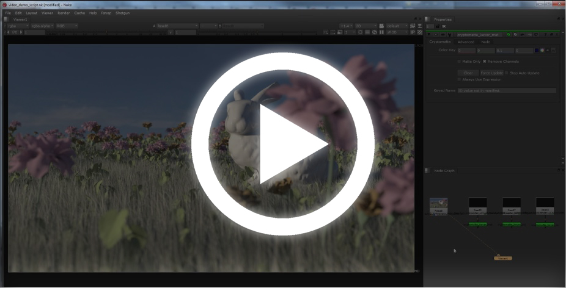Open the Viewer menu
Viewport: 566px width, 288px height.
(x=47, y=13)
